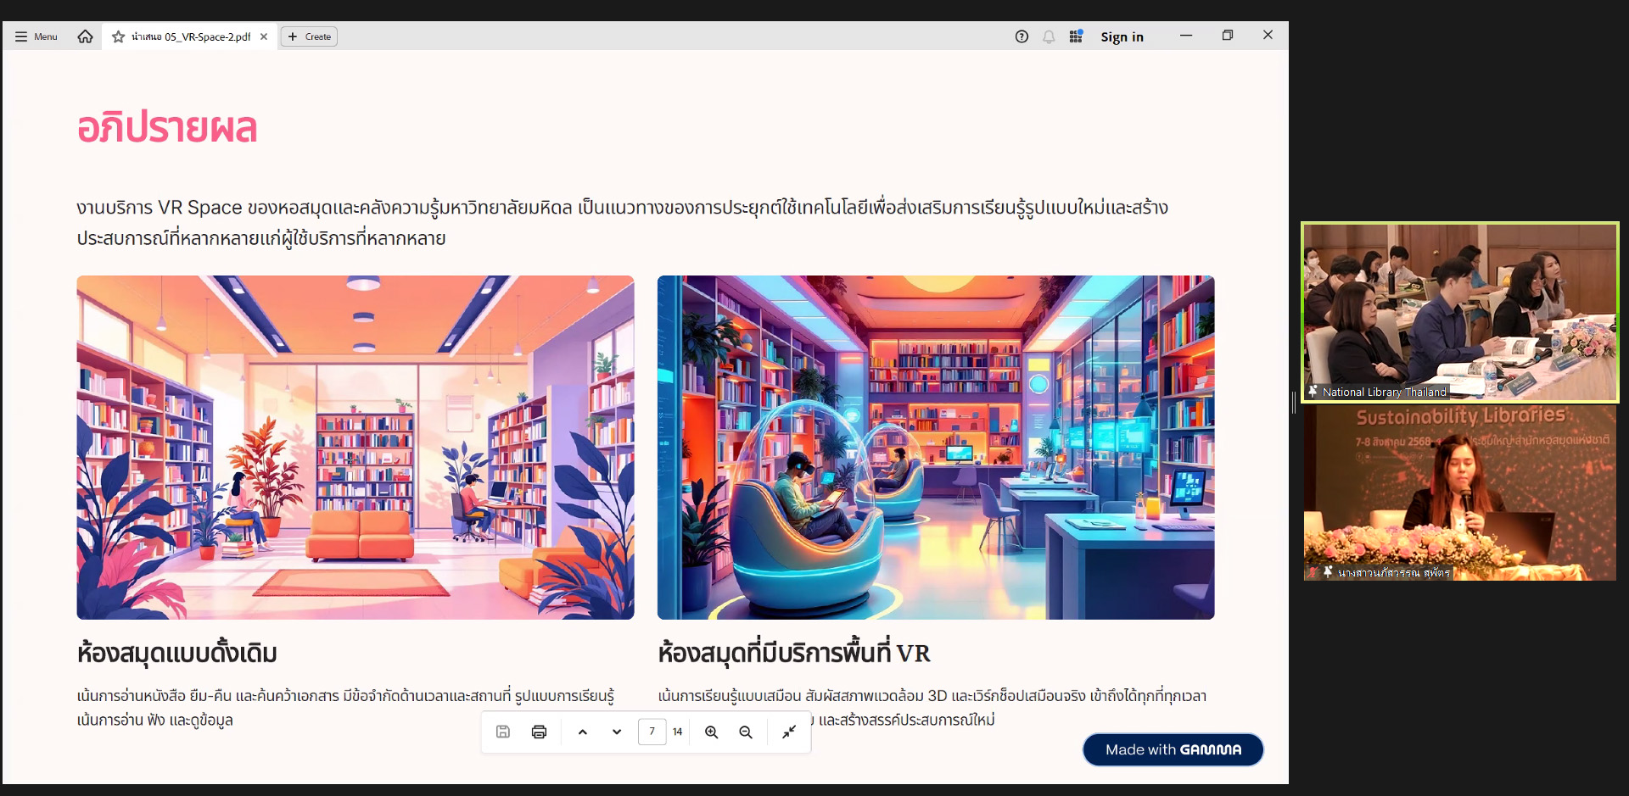Click the Made with Gamma badge
The height and width of the screenshot is (796, 1629).
(x=1173, y=749)
